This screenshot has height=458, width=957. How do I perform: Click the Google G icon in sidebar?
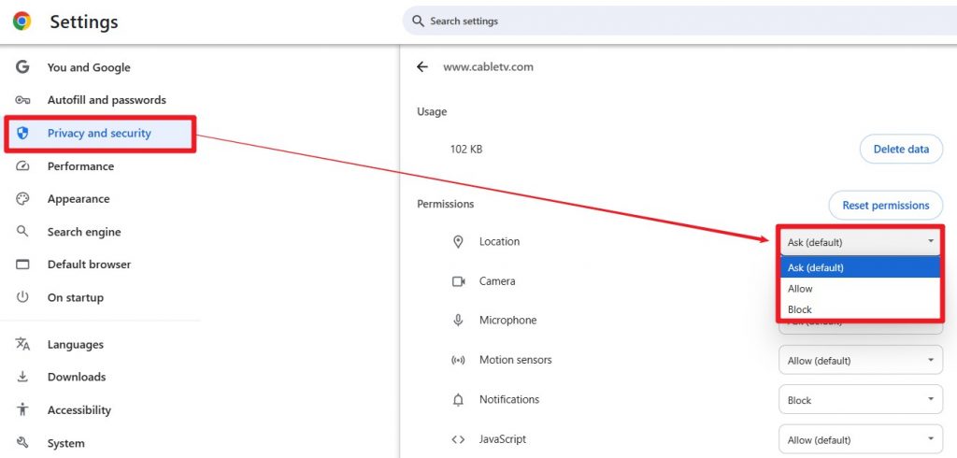(x=22, y=67)
